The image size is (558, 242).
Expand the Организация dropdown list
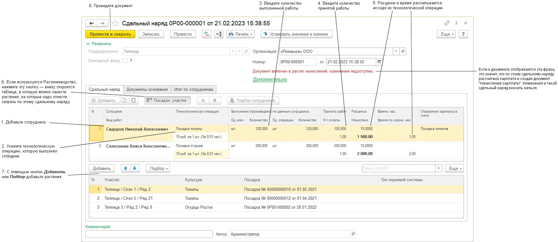[396, 52]
